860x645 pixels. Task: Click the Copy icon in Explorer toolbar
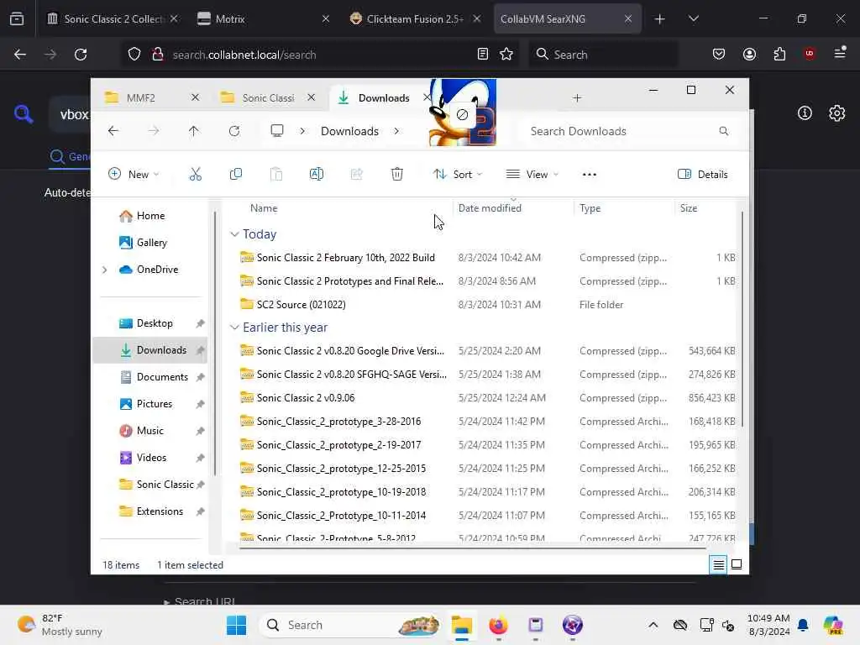tap(236, 175)
